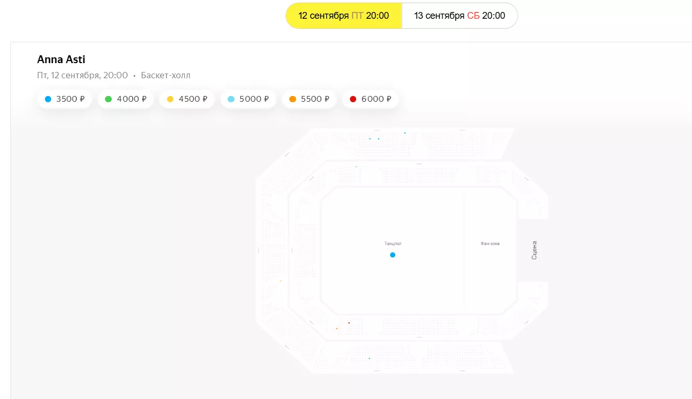Choose the orange 5500 ₽ price chip
692x399 pixels.
click(x=309, y=99)
